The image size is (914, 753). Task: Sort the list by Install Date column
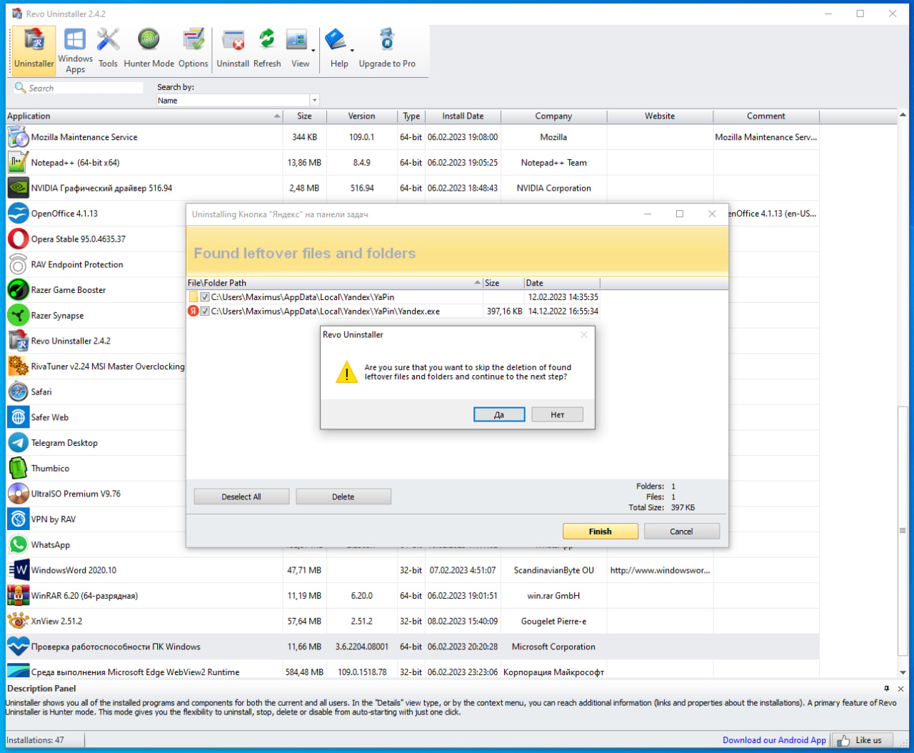(463, 116)
